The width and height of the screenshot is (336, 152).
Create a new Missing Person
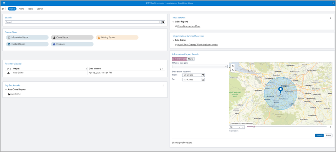(x=117, y=37)
